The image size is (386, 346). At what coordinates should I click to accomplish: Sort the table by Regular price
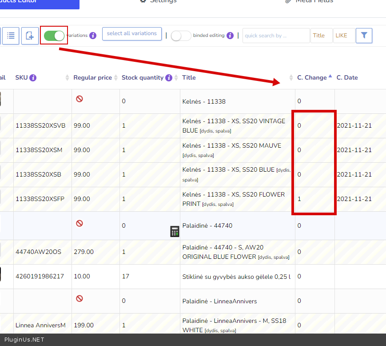[x=92, y=77]
